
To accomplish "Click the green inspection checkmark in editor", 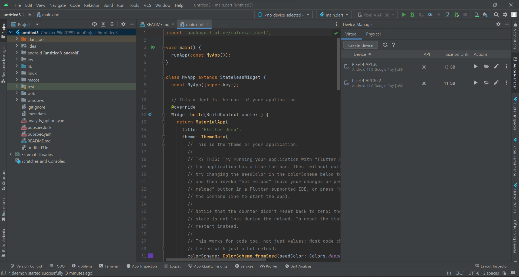I will (336, 33).
